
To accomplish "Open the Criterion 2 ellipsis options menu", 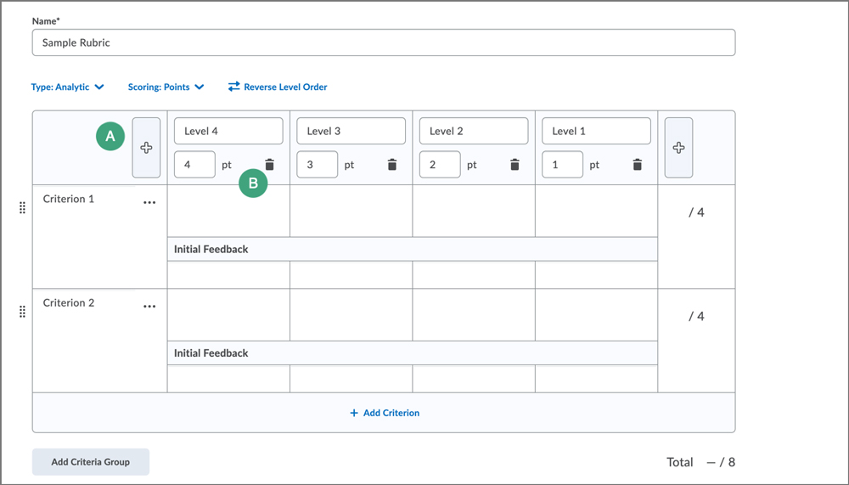I will pos(149,307).
